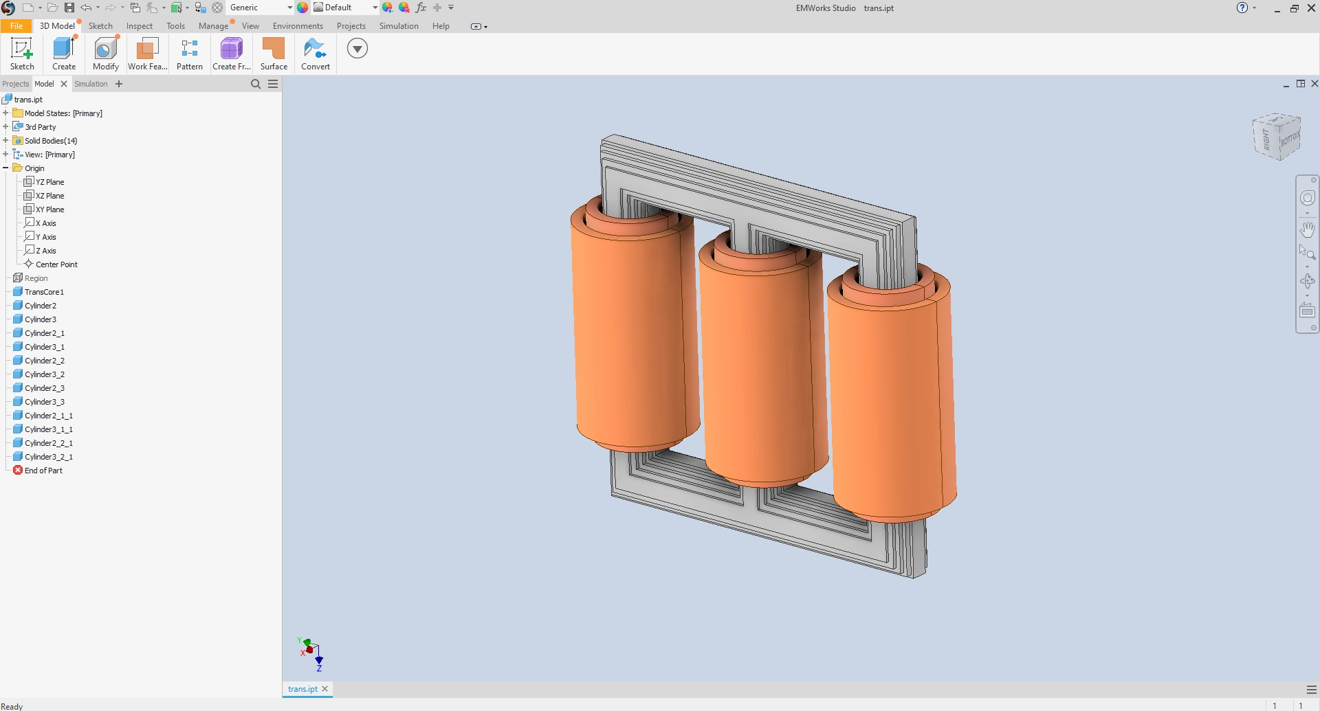Open the Create tool in the ribbon
The image size is (1320, 711).
point(63,54)
